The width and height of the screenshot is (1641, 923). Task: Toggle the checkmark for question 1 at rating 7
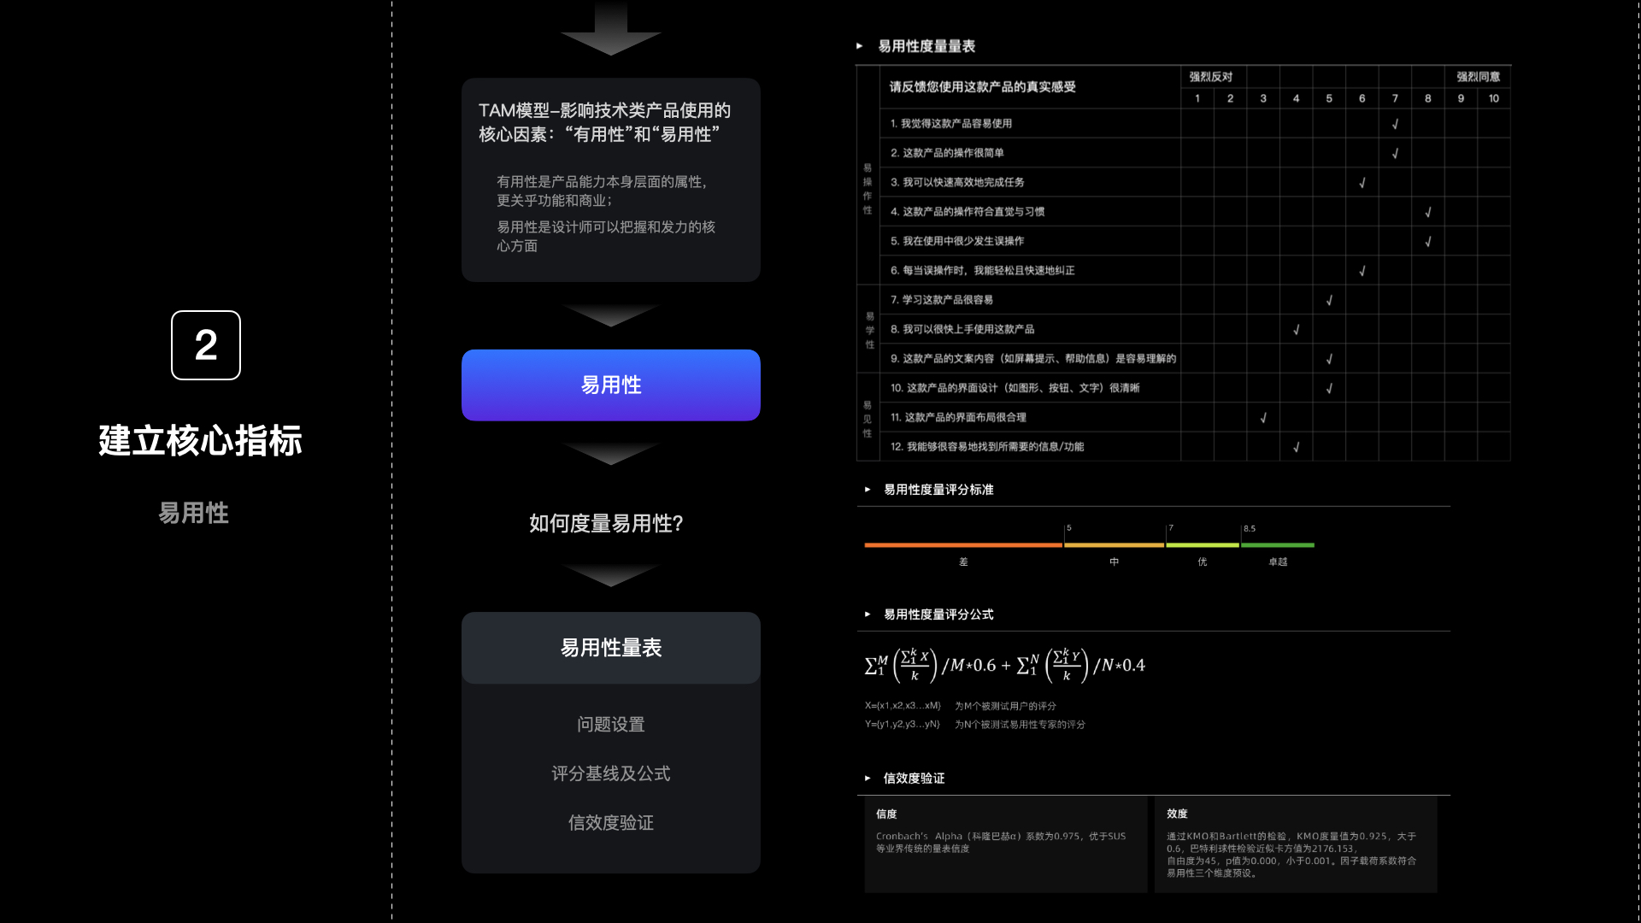tap(1395, 123)
